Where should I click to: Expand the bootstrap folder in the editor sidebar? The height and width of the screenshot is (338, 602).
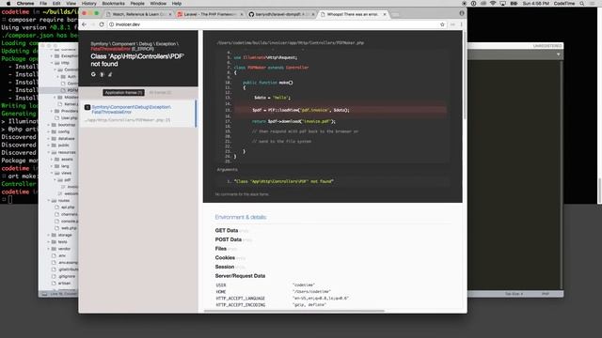[49, 125]
